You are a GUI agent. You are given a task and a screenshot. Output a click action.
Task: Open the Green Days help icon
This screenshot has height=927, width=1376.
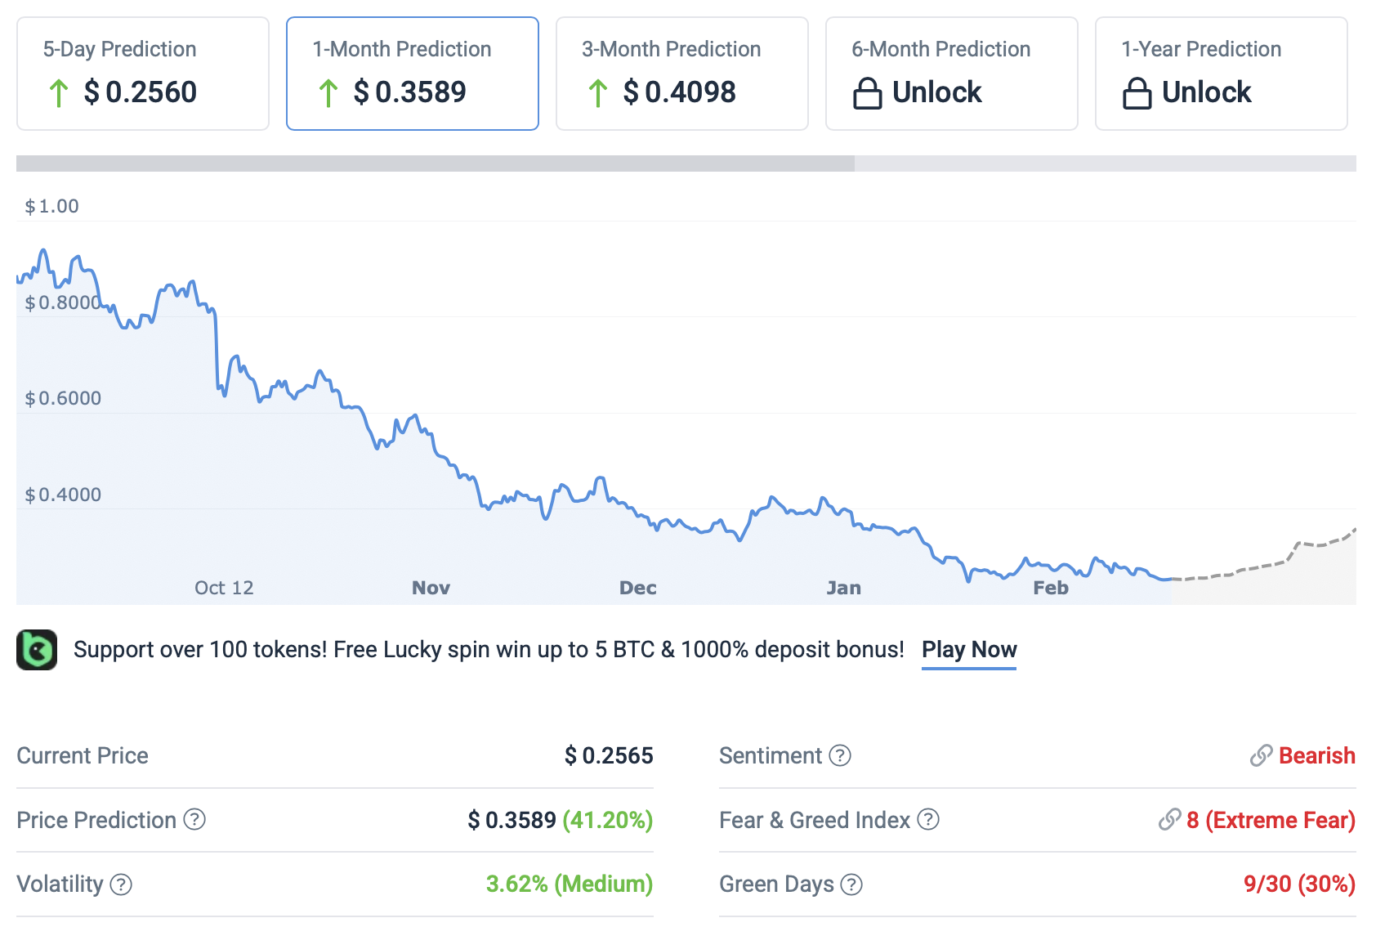(x=851, y=884)
